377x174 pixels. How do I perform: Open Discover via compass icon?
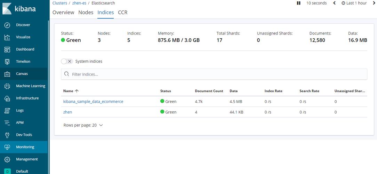point(7,25)
